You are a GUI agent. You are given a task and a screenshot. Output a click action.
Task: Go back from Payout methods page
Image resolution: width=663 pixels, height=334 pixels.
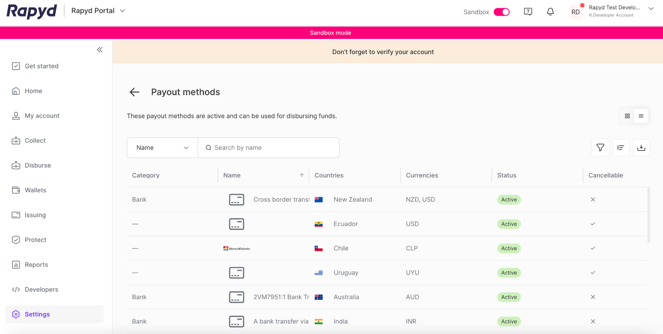(x=134, y=92)
